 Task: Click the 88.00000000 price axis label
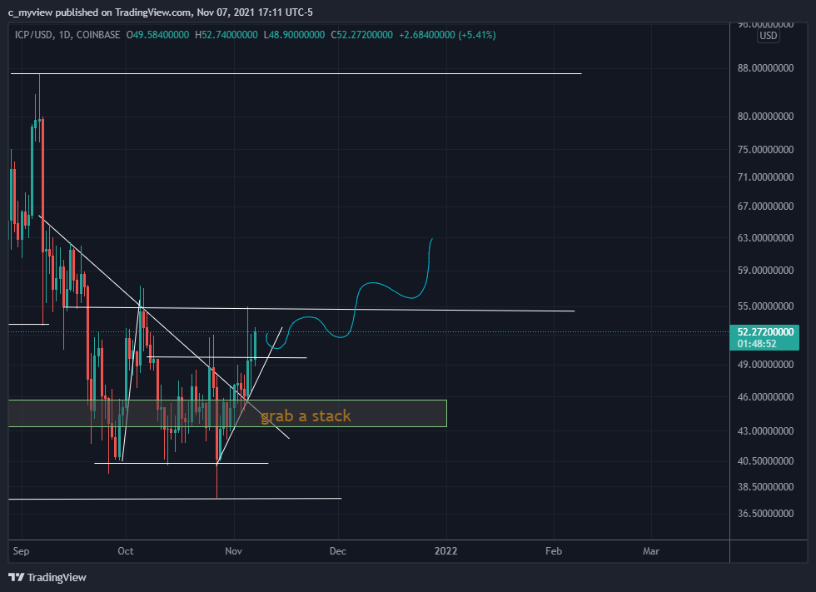point(765,68)
